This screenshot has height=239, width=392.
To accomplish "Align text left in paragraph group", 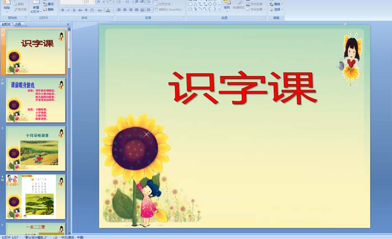I will pos(119,10).
